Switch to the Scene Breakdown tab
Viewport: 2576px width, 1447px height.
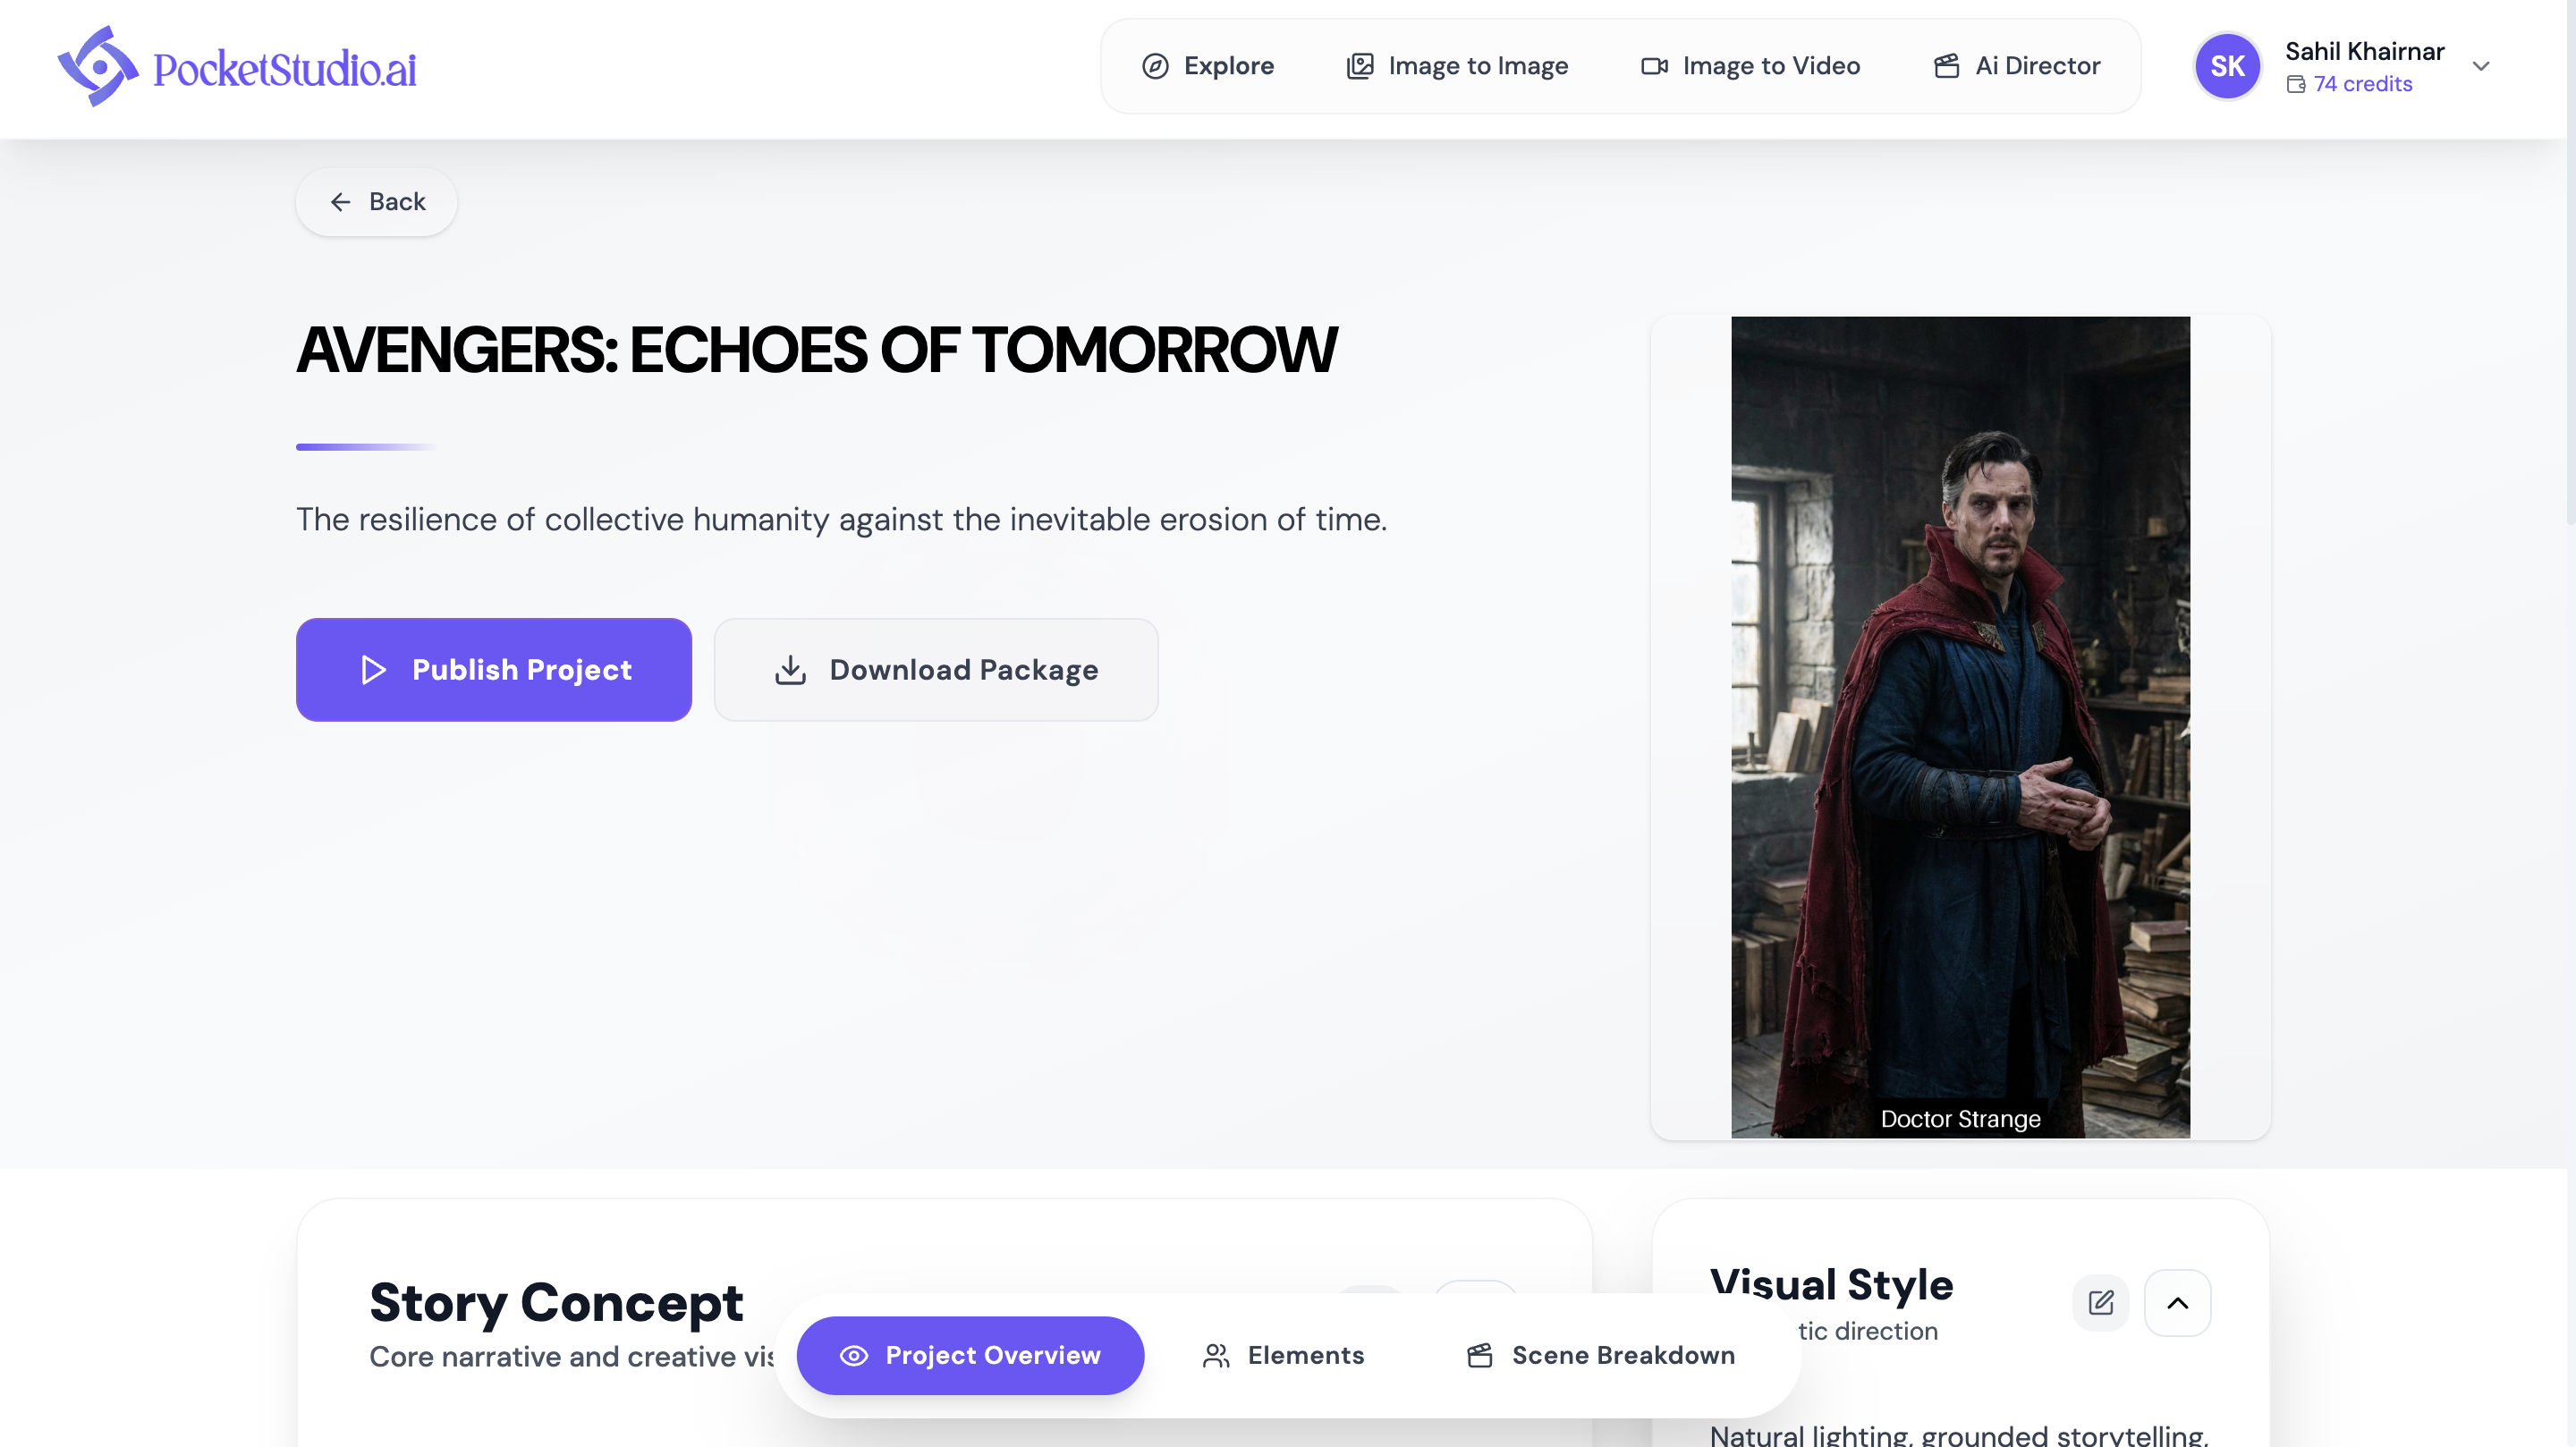click(x=1601, y=1355)
